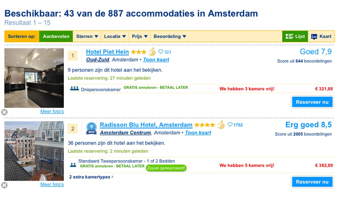Switch to Kaart map view

coord(321,36)
